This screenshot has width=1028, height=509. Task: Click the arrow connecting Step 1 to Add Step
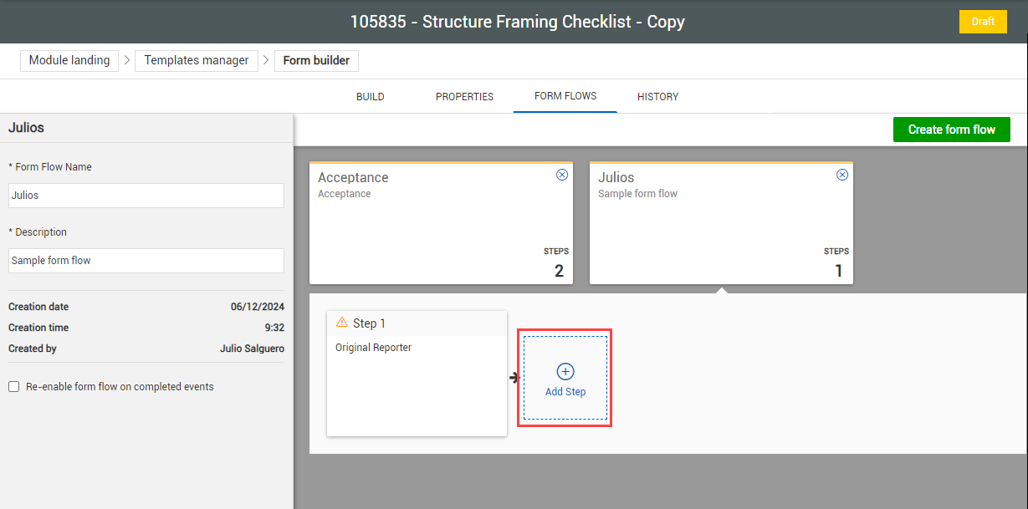point(514,377)
